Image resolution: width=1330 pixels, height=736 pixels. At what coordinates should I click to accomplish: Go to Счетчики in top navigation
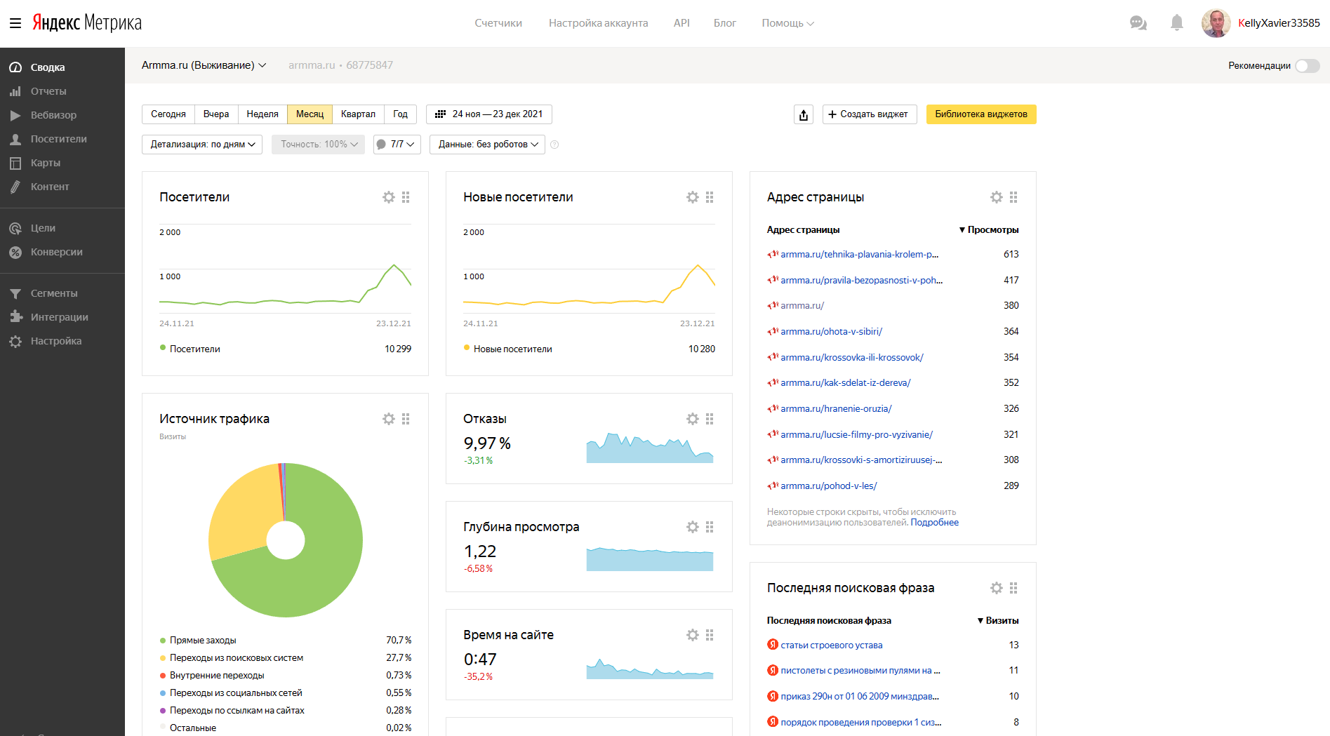[498, 23]
